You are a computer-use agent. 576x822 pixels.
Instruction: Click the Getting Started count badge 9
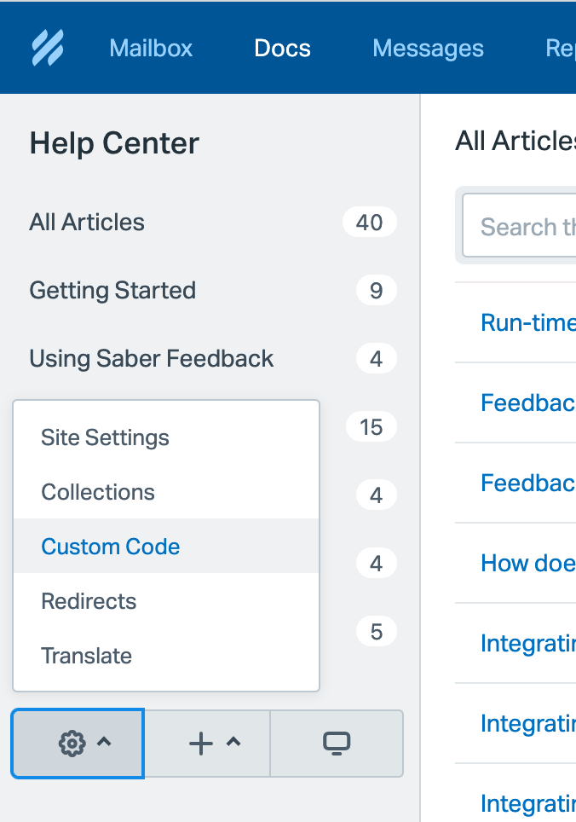point(376,291)
